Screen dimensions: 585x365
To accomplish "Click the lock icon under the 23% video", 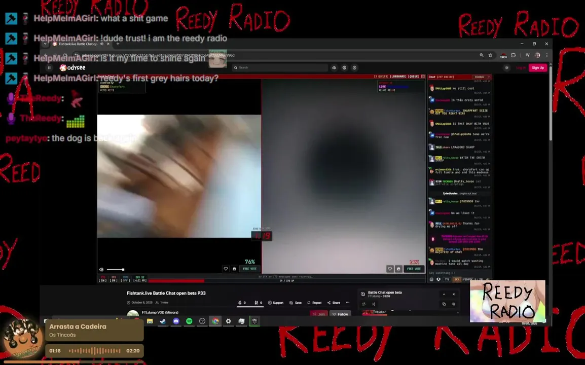I will 398,269.
